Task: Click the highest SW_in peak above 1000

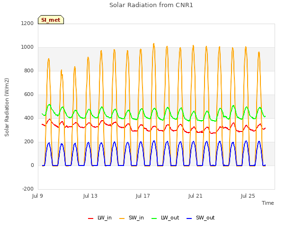Action: pyautogui.click(x=154, y=44)
